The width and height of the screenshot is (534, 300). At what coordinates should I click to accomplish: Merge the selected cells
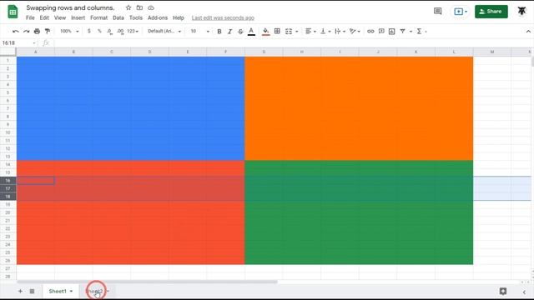click(289, 32)
